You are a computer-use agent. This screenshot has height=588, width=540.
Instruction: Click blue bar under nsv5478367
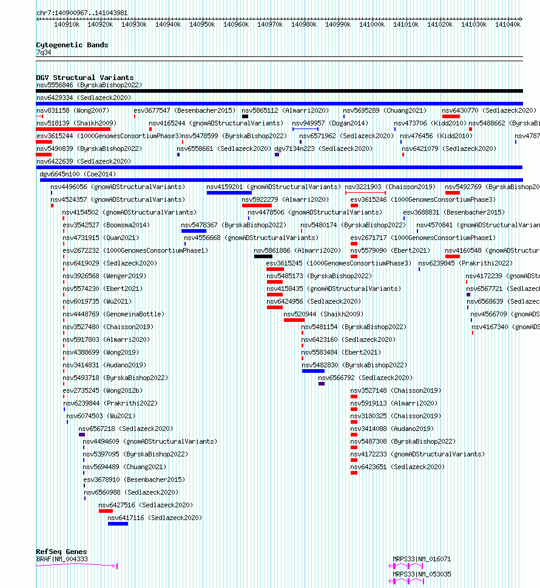coord(194,231)
